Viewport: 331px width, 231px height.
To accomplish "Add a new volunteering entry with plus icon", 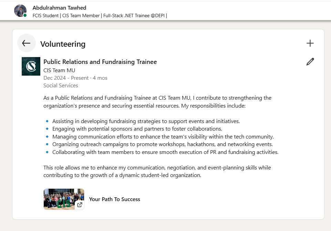I will 310,43.
